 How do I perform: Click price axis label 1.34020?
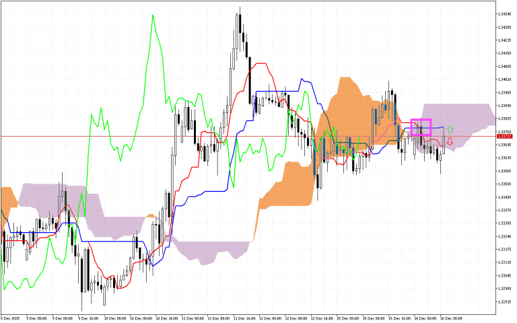coord(505,79)
